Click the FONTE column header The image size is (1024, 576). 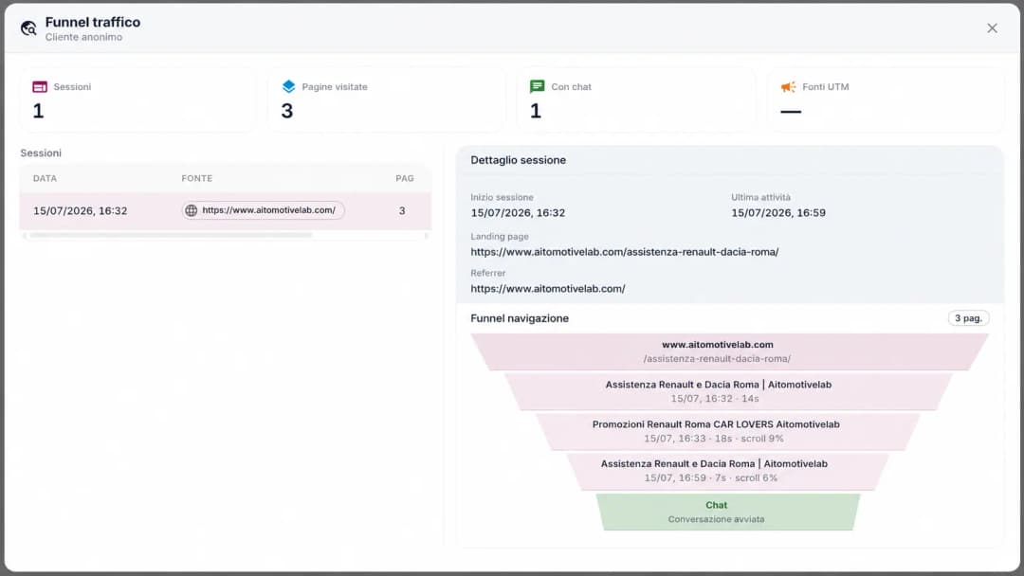point(196,178)
